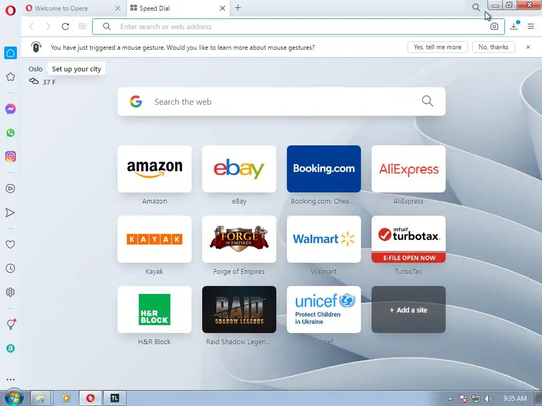
Task: Open the eBay speed dial tile
Action: click(x=239, y=169)
